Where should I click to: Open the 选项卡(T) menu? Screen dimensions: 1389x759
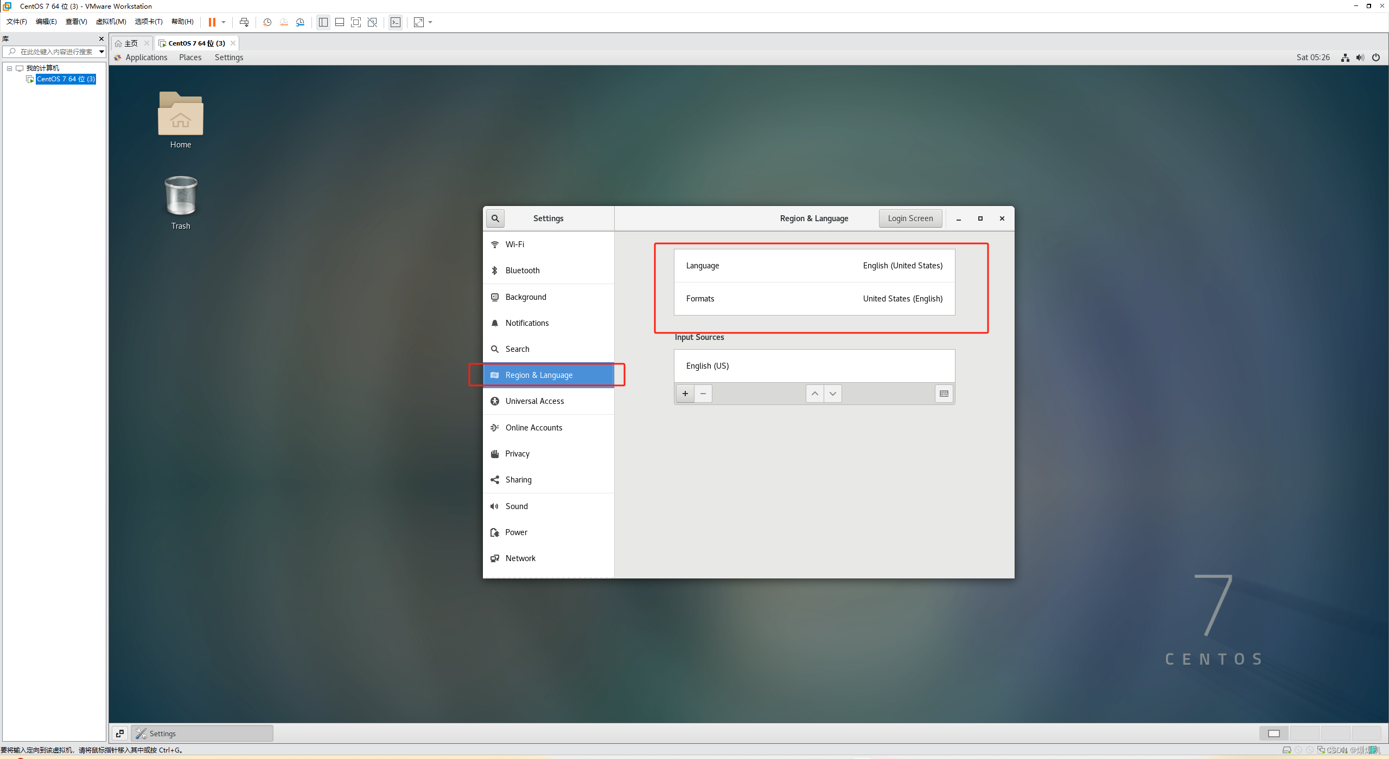[x=149, y=22]
